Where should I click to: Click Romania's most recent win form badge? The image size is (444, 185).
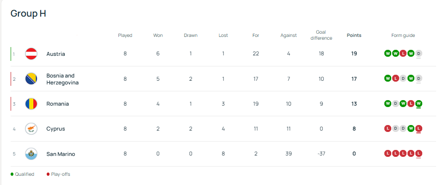pyautogui.click(x=419, y=103)
